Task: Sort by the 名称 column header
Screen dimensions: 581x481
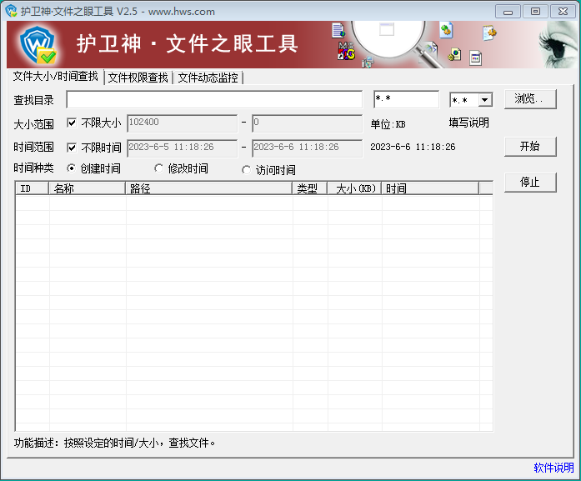Action: point(87,188)
